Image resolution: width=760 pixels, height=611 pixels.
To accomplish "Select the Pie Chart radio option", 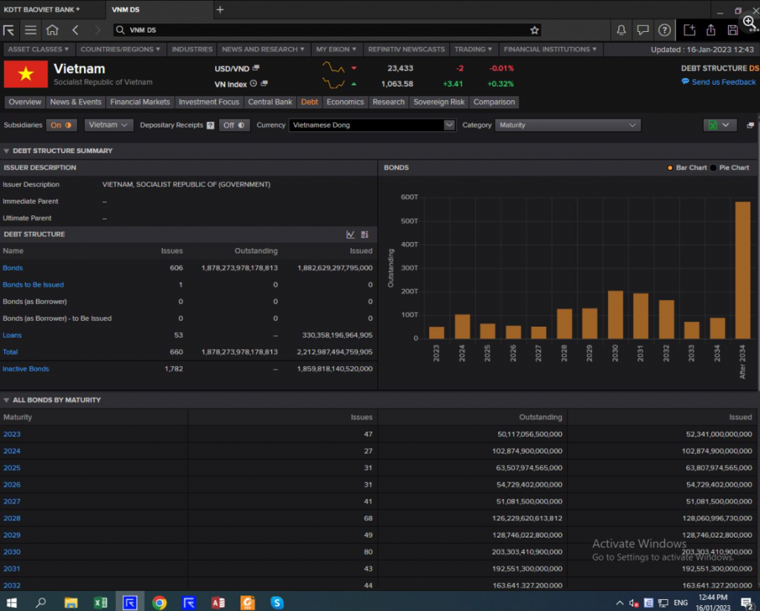I will (x=714, y=168).
